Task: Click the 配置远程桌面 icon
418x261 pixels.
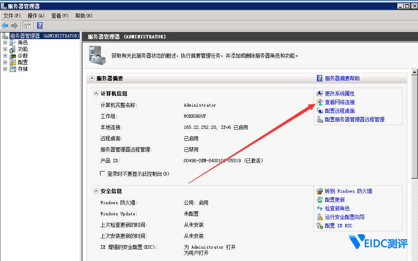Action: tap(319, 111)
